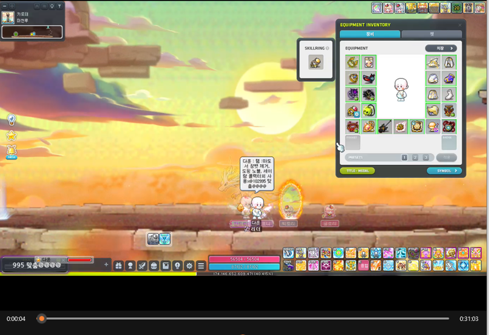This screenshot has width=489, height=335.
Task: Click the greyed apply button beside presets
Action: (447, 158)
